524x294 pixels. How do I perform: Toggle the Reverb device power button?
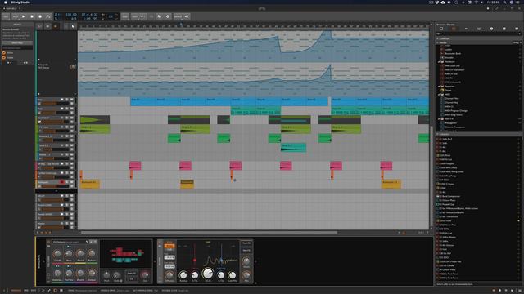pyautogui.click(x=160, y=243)
